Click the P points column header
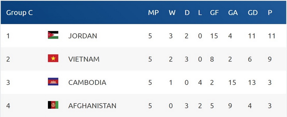This screenshot has height=117, width=287. click(270, 13)
